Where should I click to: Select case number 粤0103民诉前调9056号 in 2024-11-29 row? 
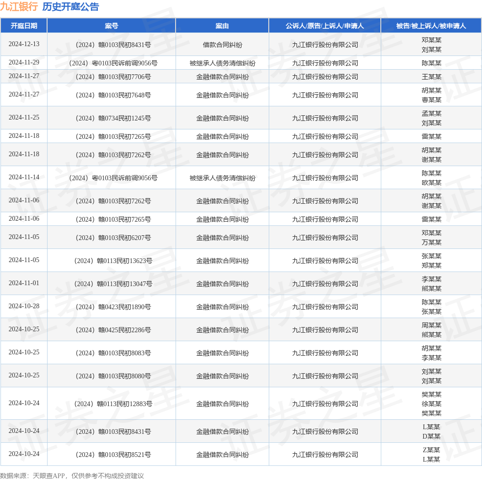click(x=113, y=64)
